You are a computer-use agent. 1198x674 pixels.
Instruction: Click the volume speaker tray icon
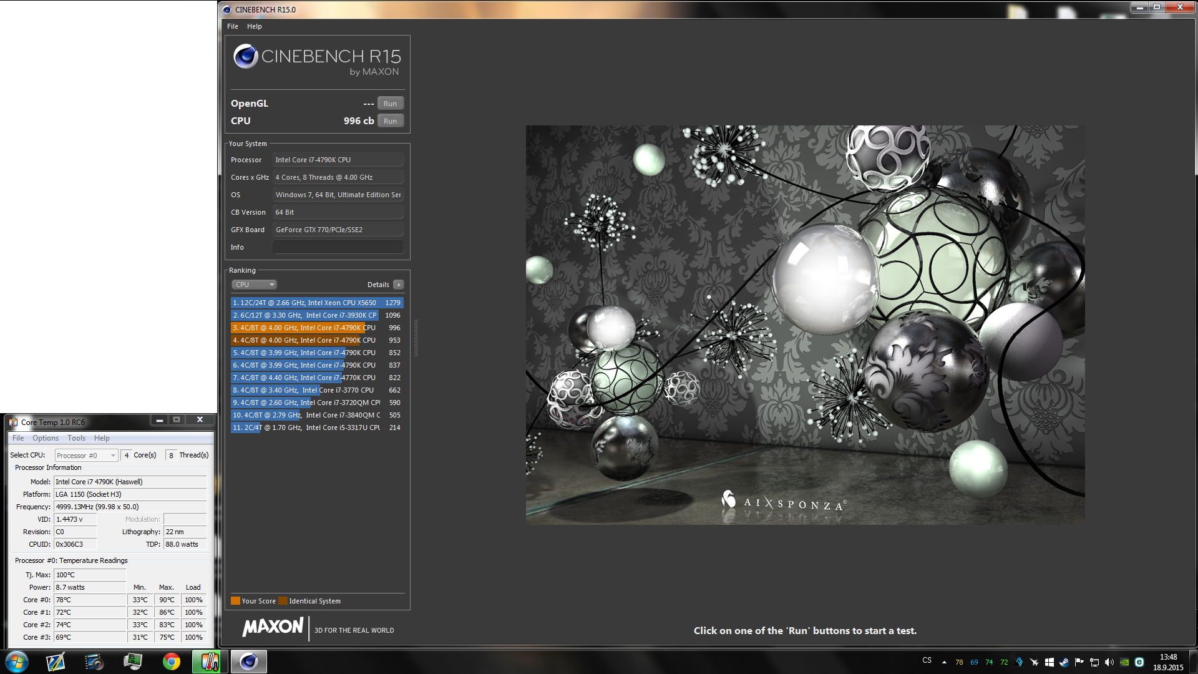point(1109,662)
